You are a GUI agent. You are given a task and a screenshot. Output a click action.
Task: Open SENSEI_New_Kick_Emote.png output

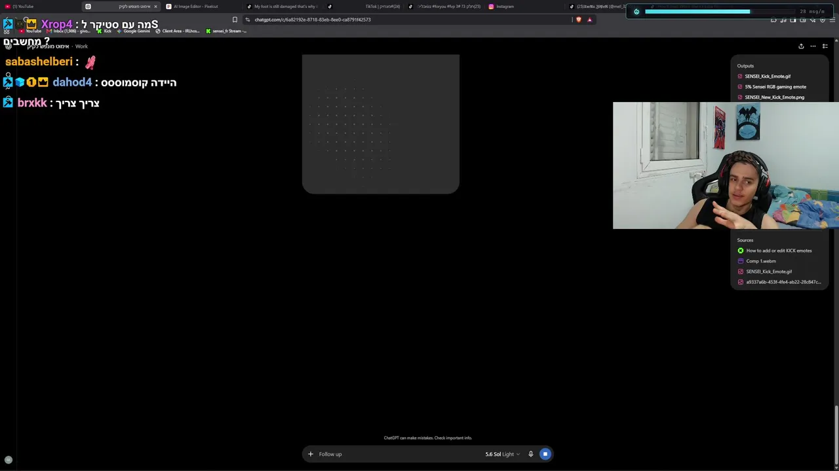click(x=774, y=97)
